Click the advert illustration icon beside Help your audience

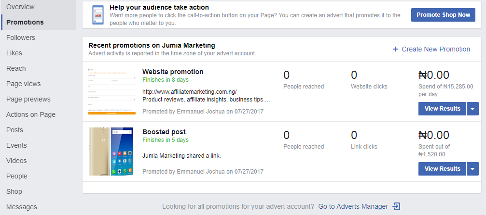98,15
